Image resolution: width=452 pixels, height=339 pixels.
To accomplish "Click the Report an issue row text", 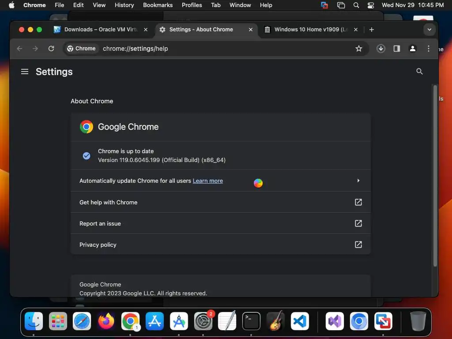I will coord(100,224).
